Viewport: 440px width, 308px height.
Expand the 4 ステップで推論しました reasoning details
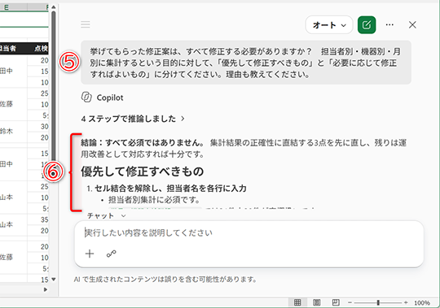(133, 119)
